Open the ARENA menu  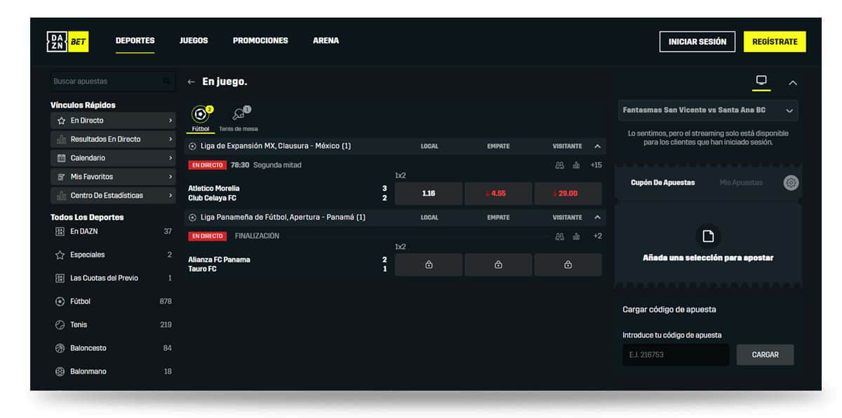coord(326,41)
